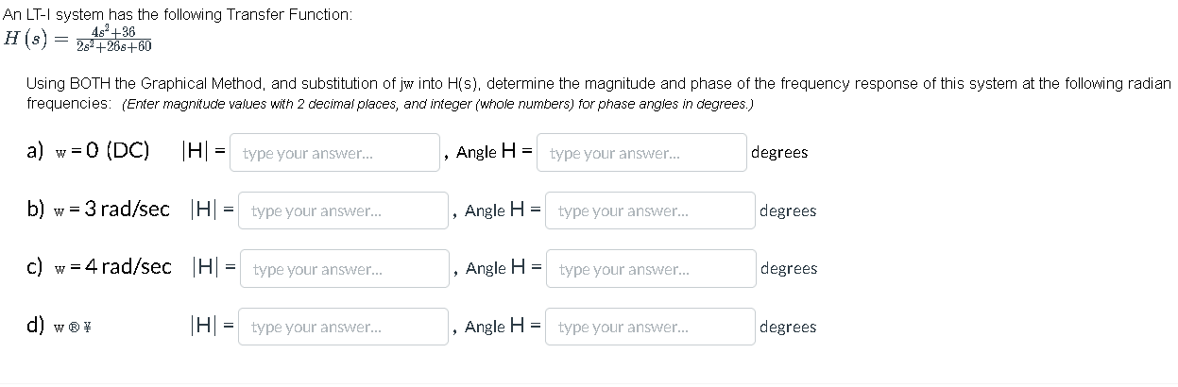Click the 'degrees' text in row a
1178x387 pixels.
click(780, 152)
